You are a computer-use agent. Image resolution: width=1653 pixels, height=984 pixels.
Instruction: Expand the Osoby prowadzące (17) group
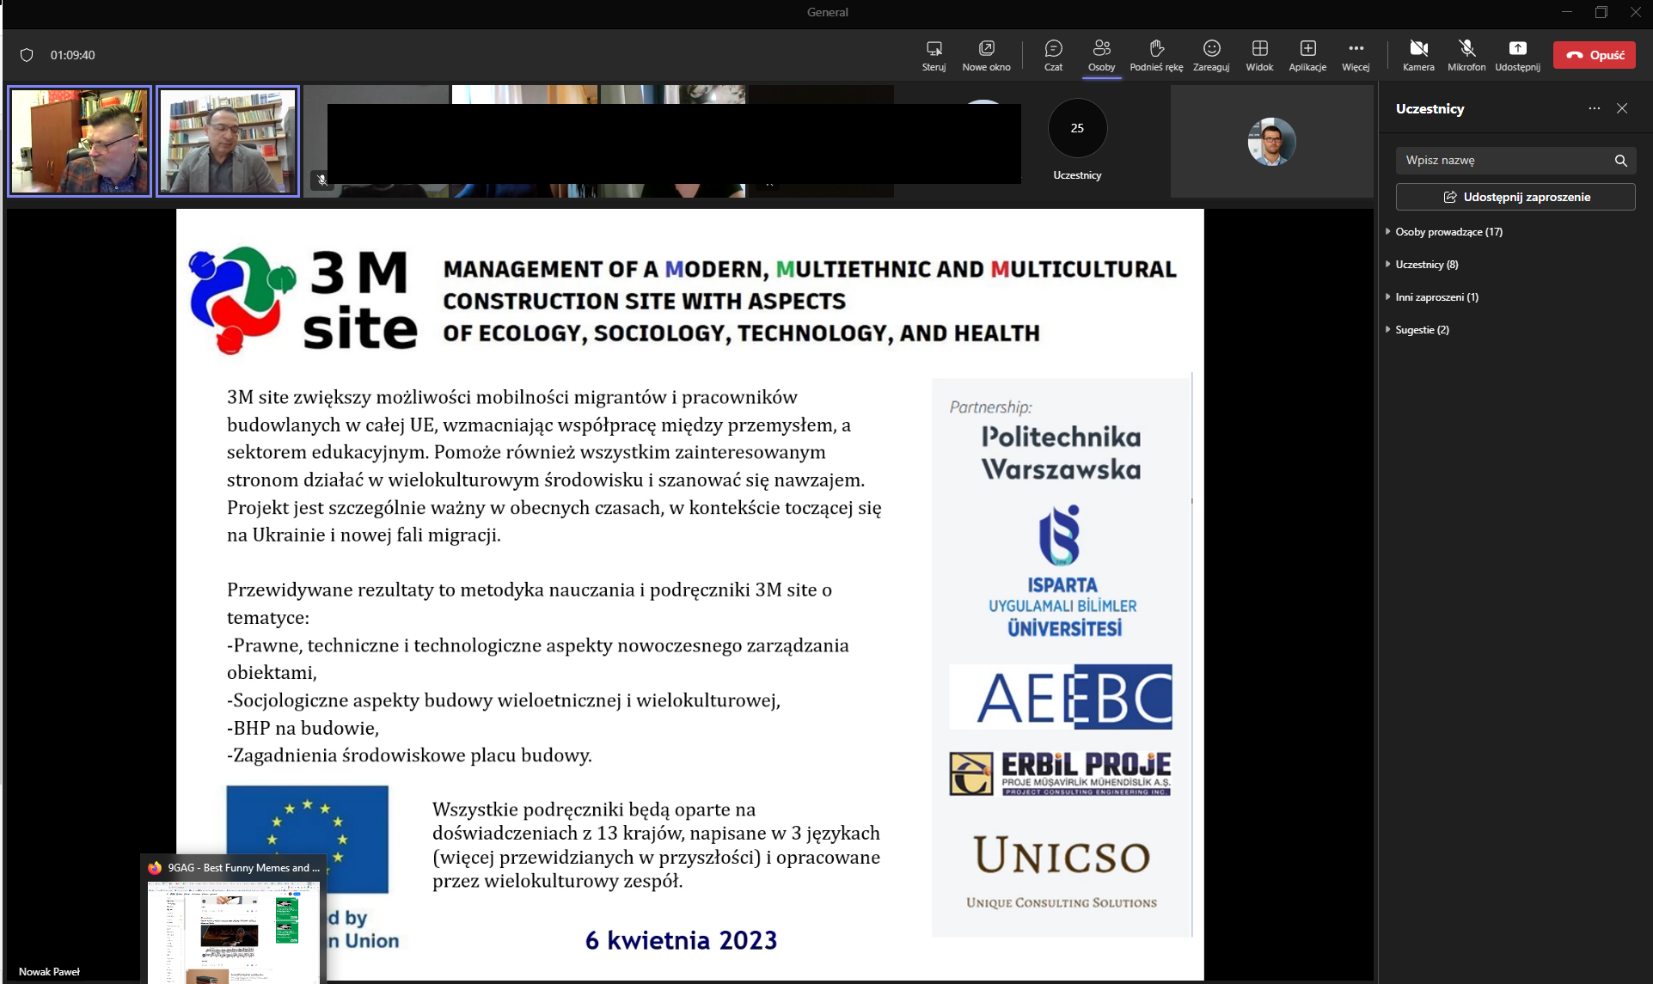click(1448, 232)
